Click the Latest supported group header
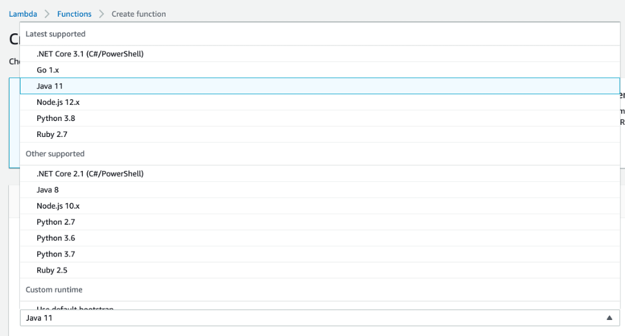 coord(55,34)
